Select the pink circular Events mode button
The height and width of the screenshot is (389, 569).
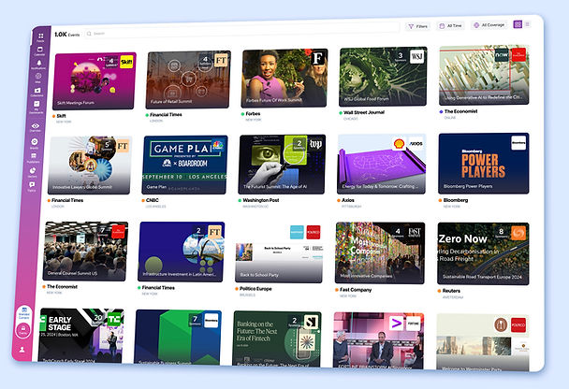(x=23, y=329)
